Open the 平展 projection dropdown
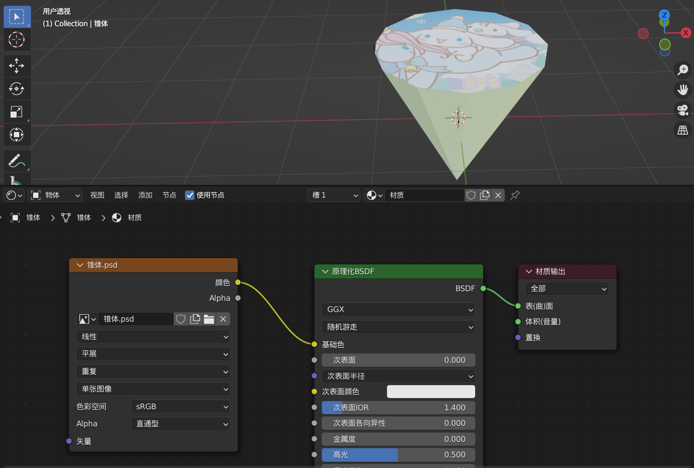 pos(153,354)
